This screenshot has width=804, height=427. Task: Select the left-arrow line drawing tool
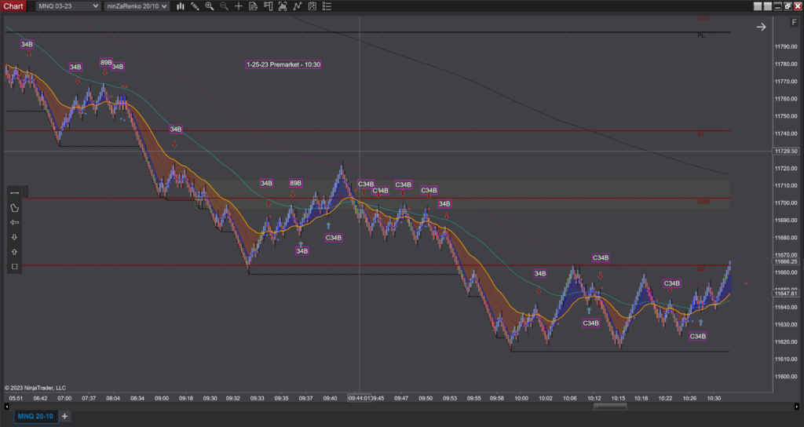point(14,222)
